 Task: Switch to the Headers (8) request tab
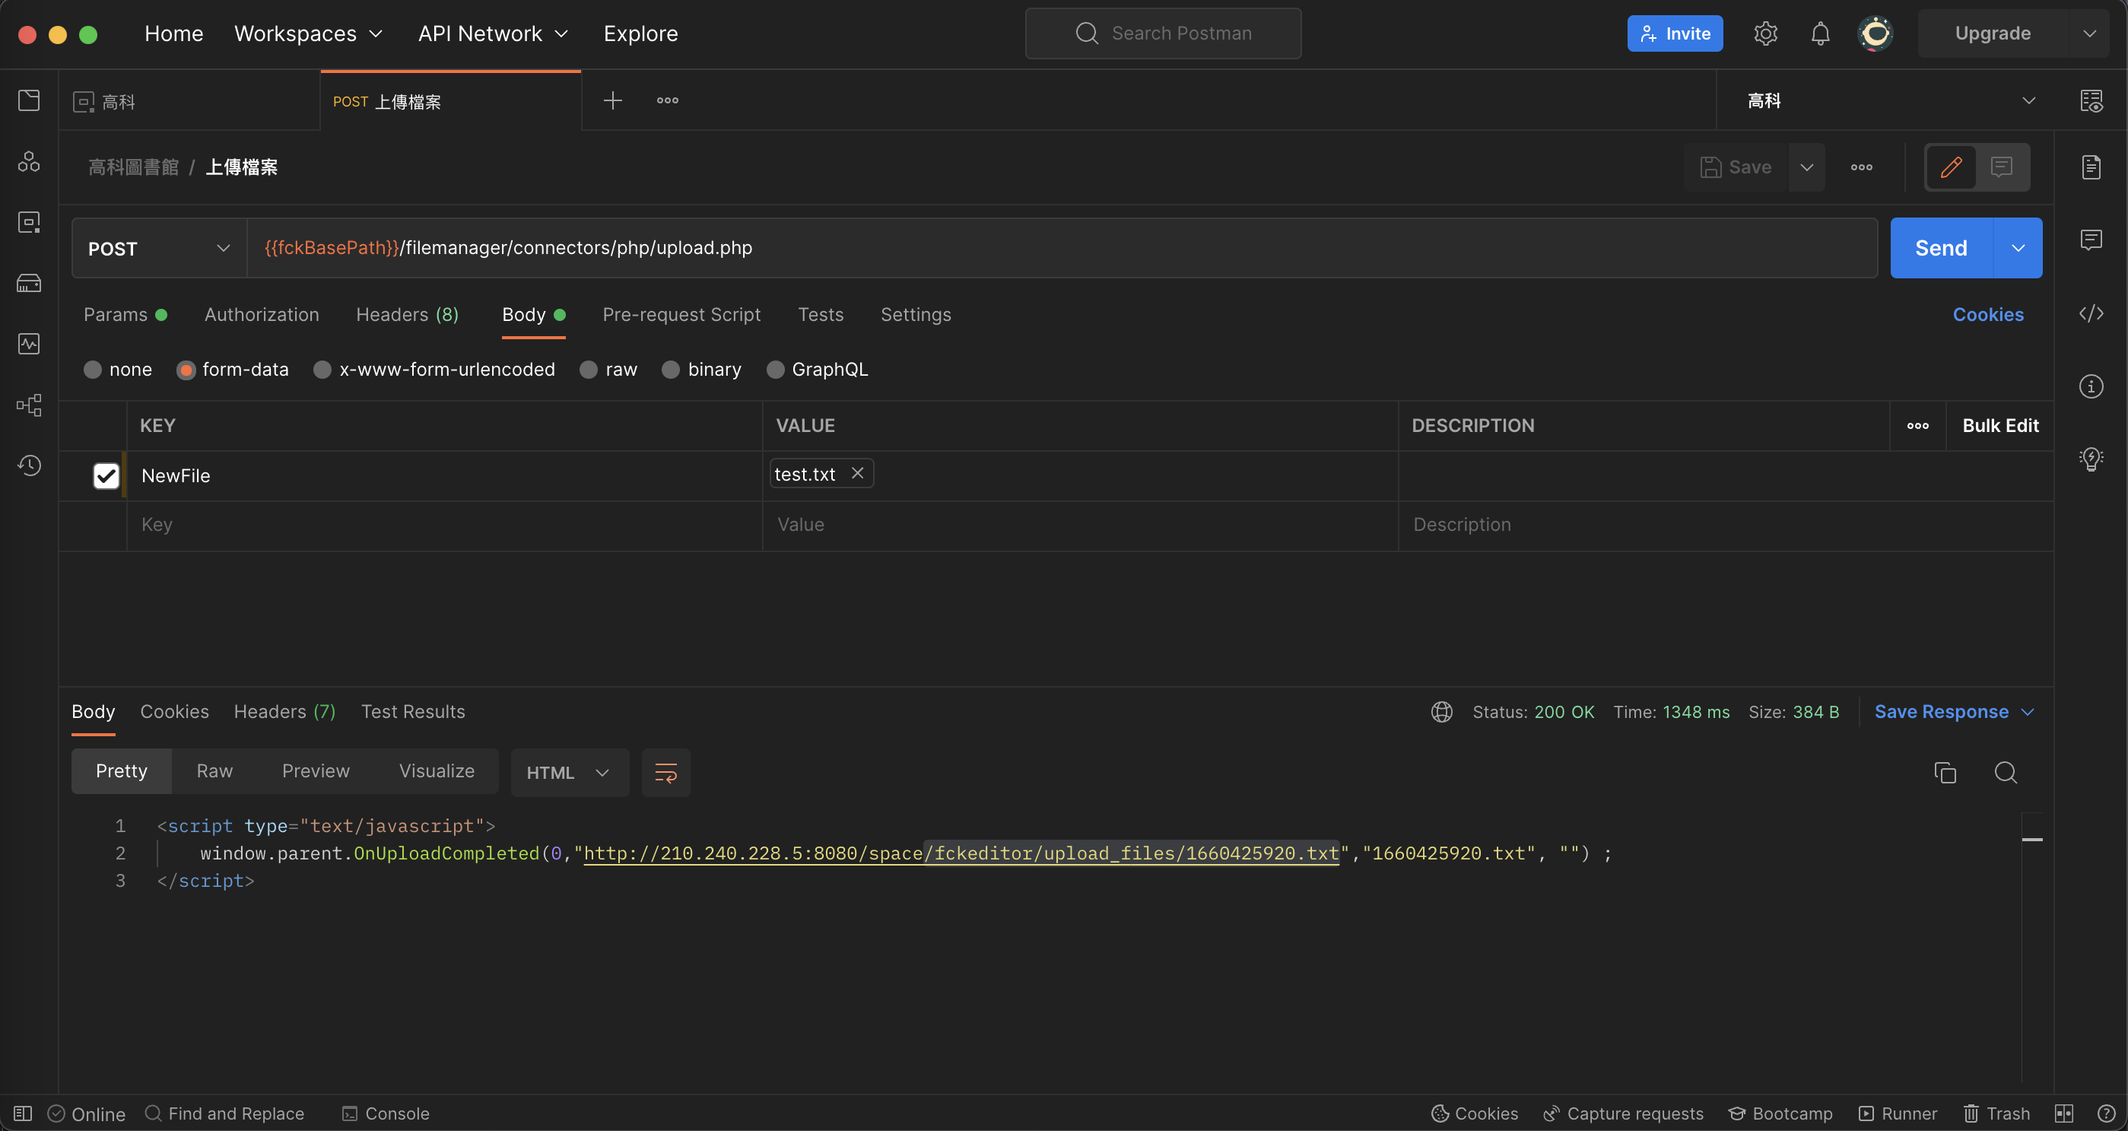(407, 315)
